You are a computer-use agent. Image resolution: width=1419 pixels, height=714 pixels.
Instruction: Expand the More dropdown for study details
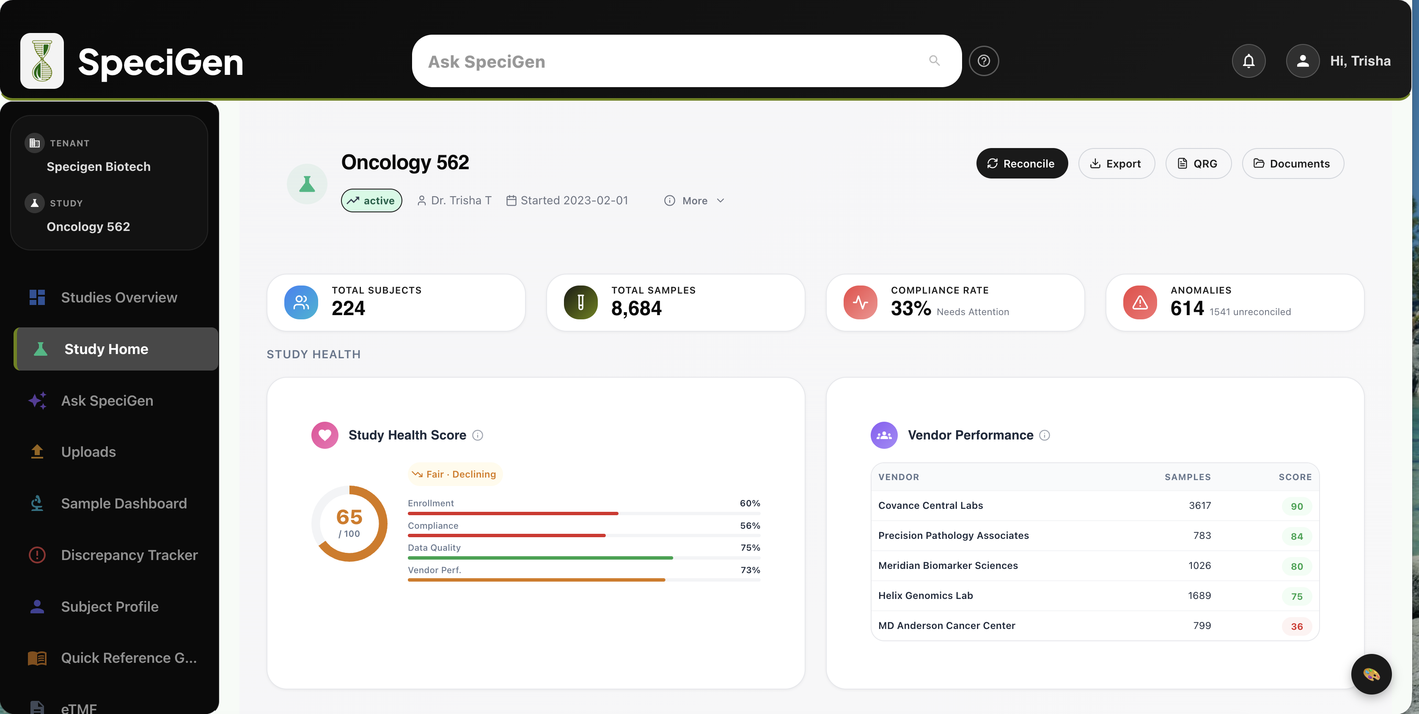coord(693,200)
